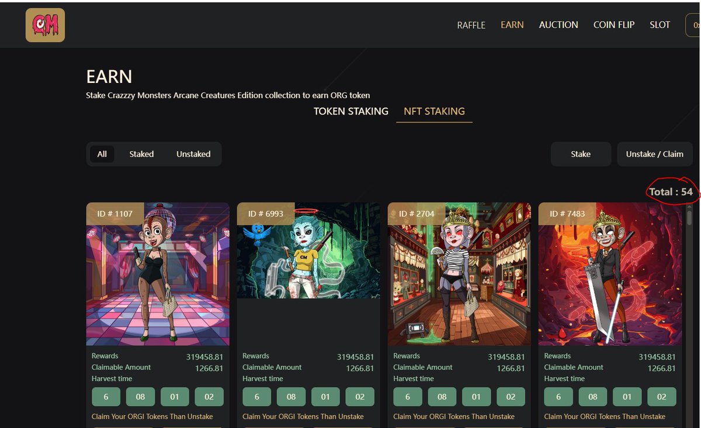This screenshot has height=428, width=701.
Task: Click claim notice text under ID 7483
Action: tap(605, 416)
